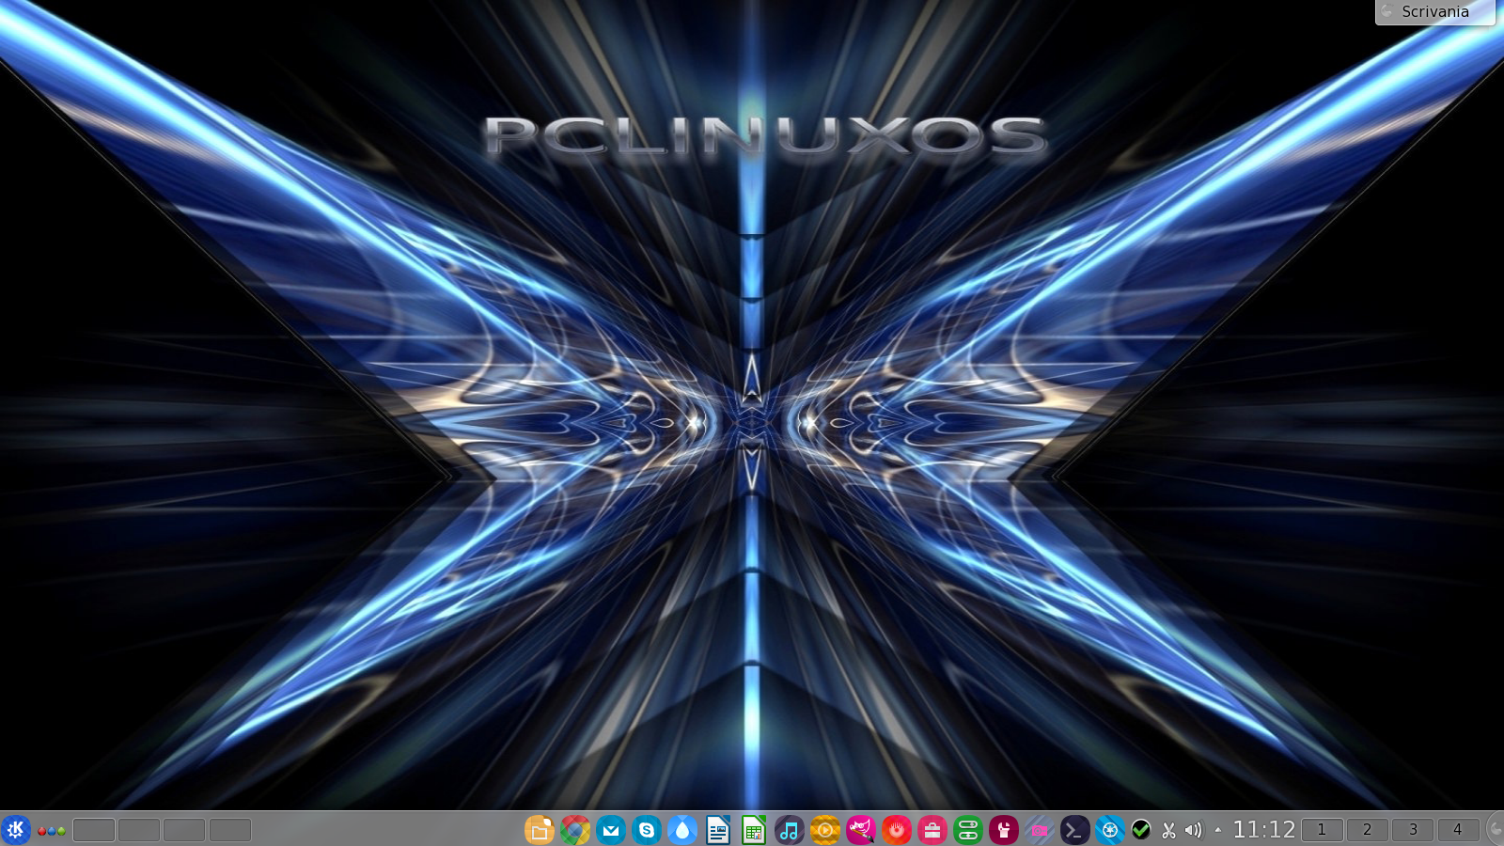Screen dimensions: 1504x846
Task: Switch to virtual desktop 2
Action: [1367, 830]
